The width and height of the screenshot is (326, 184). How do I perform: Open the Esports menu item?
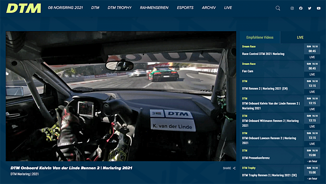185,8
